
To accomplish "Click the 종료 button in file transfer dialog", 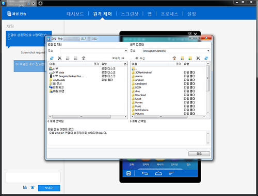I will tap(199, 154).
